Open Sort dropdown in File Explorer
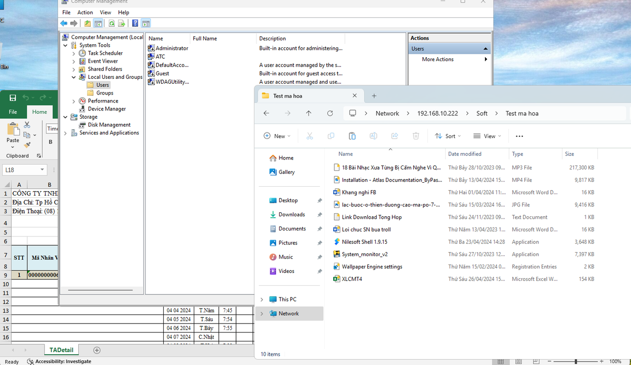 click(x=448, y=136)
